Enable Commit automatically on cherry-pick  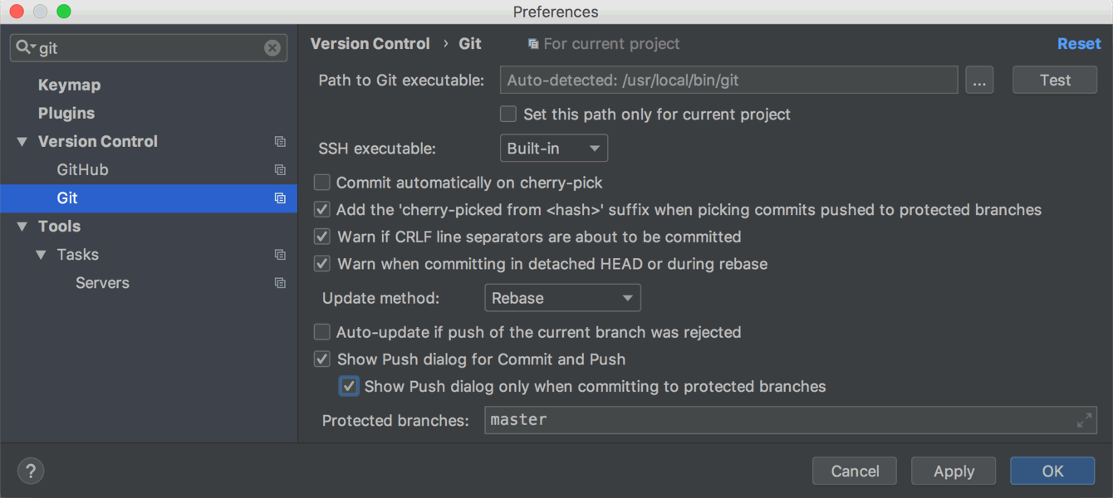(322, 183)
